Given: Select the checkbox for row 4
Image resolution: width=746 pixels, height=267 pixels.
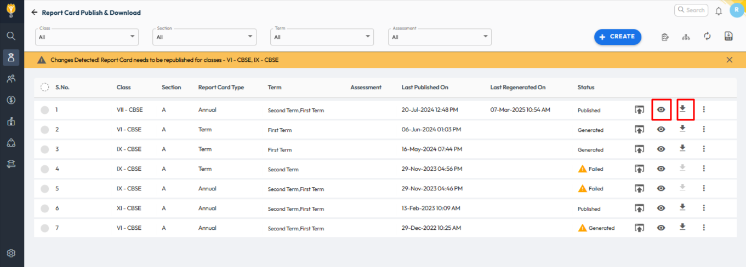Looking at the screenshot, I should (45, 169).
